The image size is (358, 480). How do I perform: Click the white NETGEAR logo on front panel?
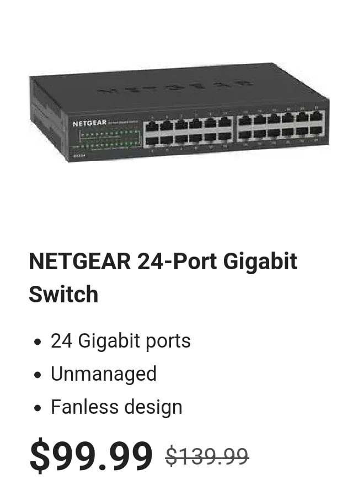point(89,123)
